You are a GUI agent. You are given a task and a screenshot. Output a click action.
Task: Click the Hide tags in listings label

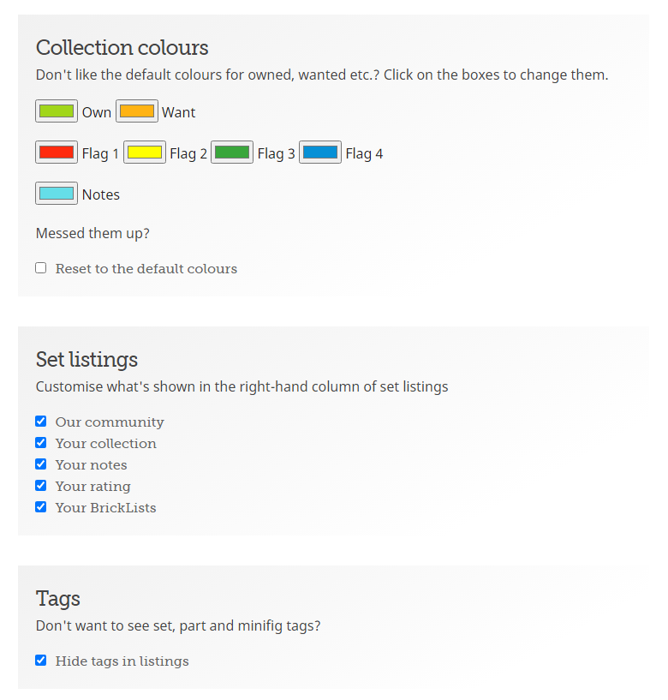click(122, 661)
